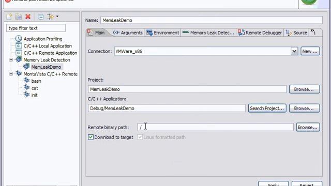Click the MemLeakDemo configuration icon

click(26, 67)
